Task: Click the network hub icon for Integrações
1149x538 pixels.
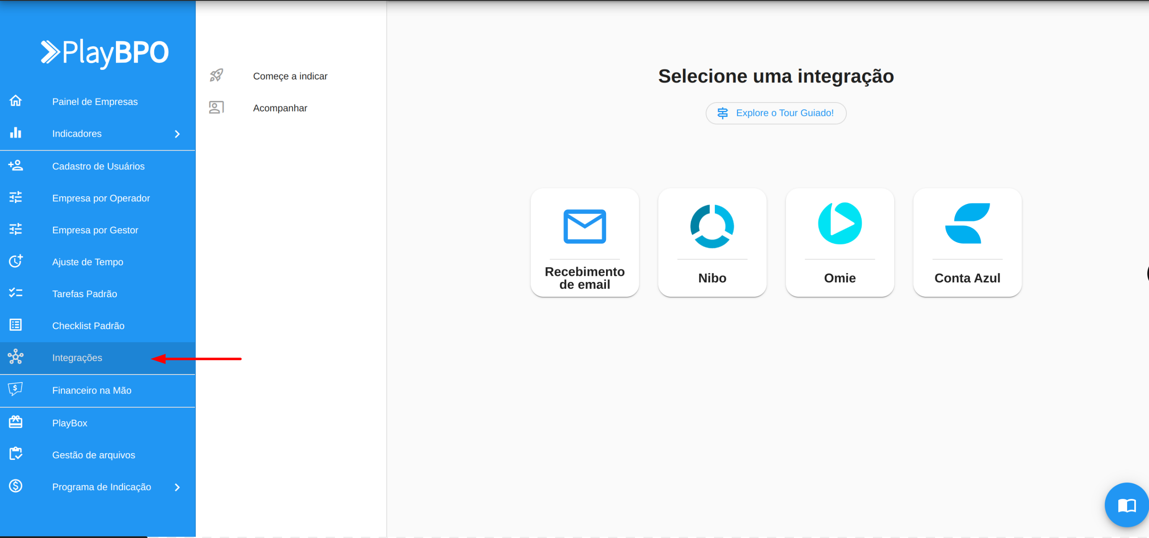Action: point(16,357)
